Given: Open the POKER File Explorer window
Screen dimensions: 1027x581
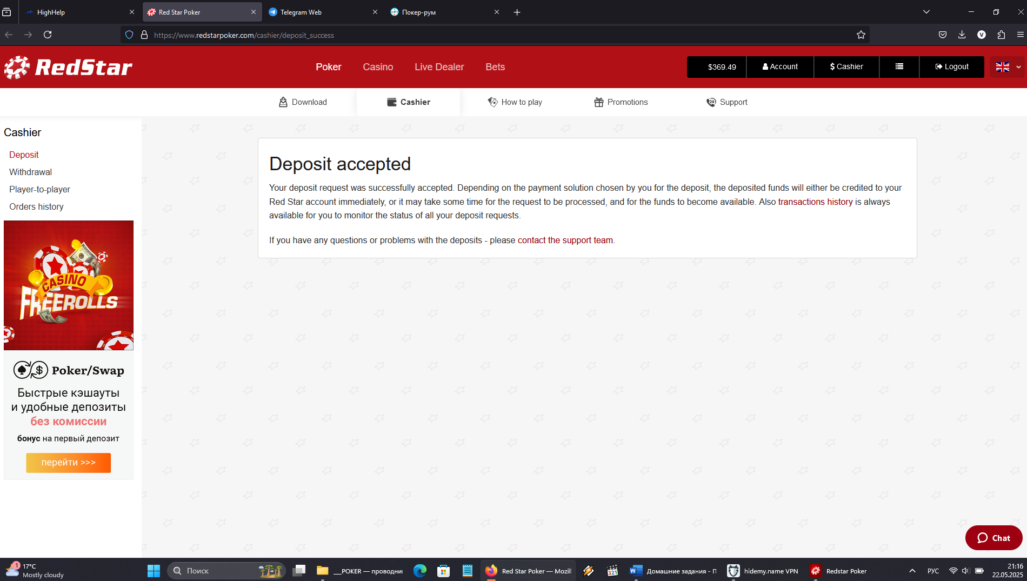Looking at the screenshot, I should click(359, 571).
